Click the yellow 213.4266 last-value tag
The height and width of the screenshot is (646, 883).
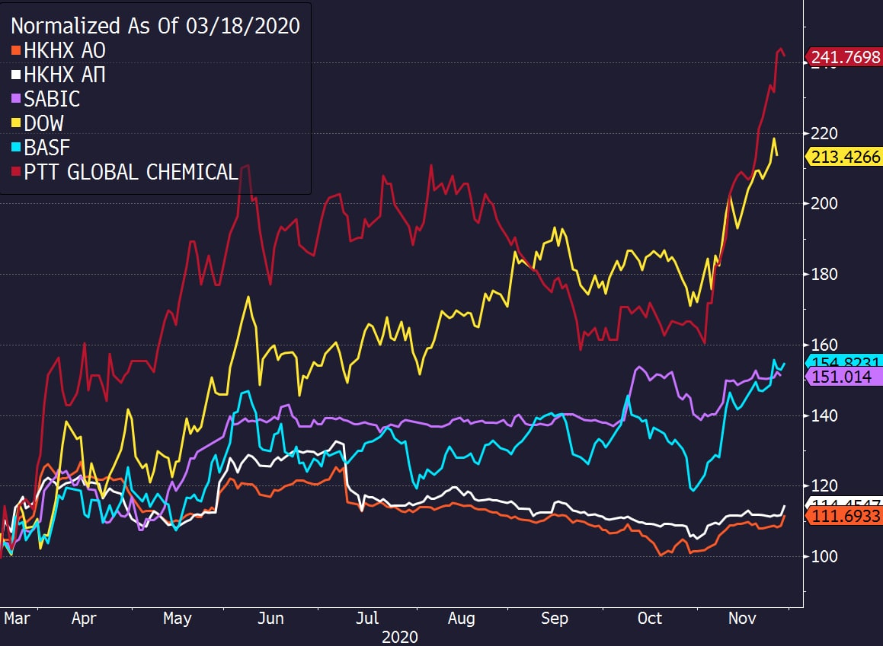coord(843,156)
